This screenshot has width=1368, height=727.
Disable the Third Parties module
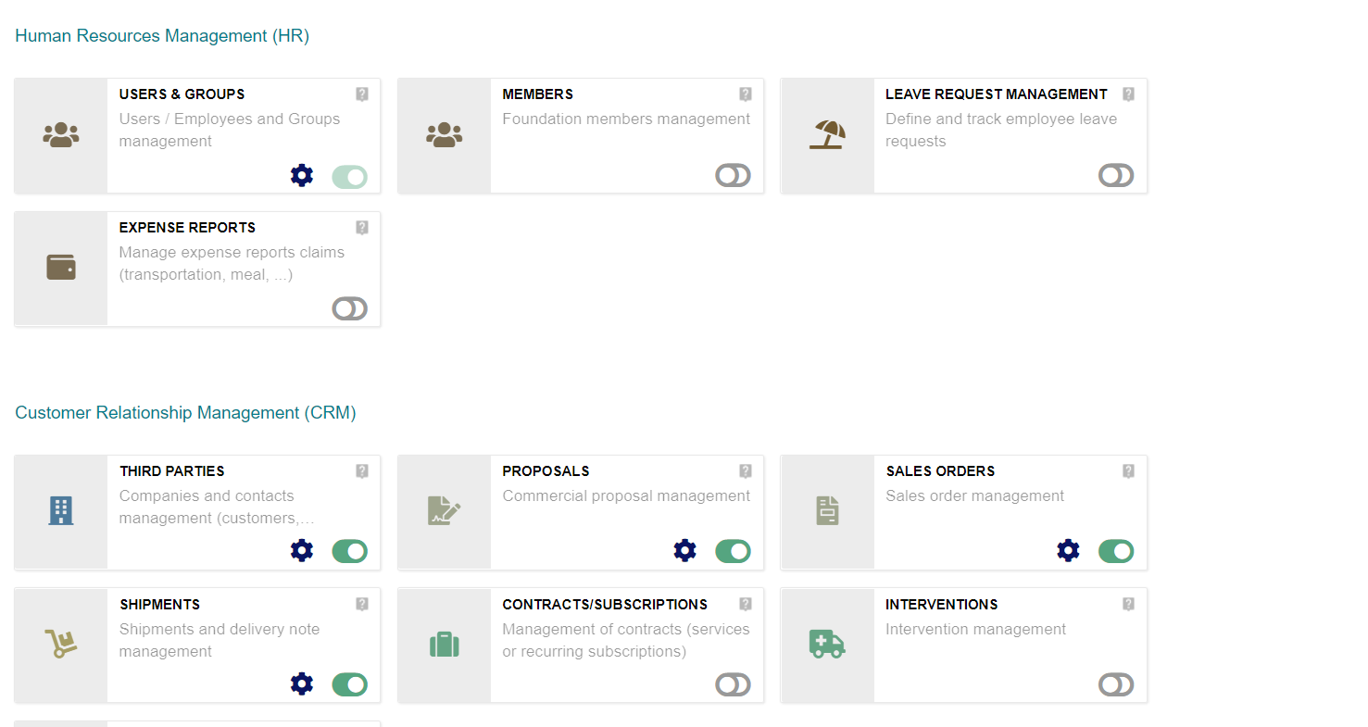coord(350,552)
